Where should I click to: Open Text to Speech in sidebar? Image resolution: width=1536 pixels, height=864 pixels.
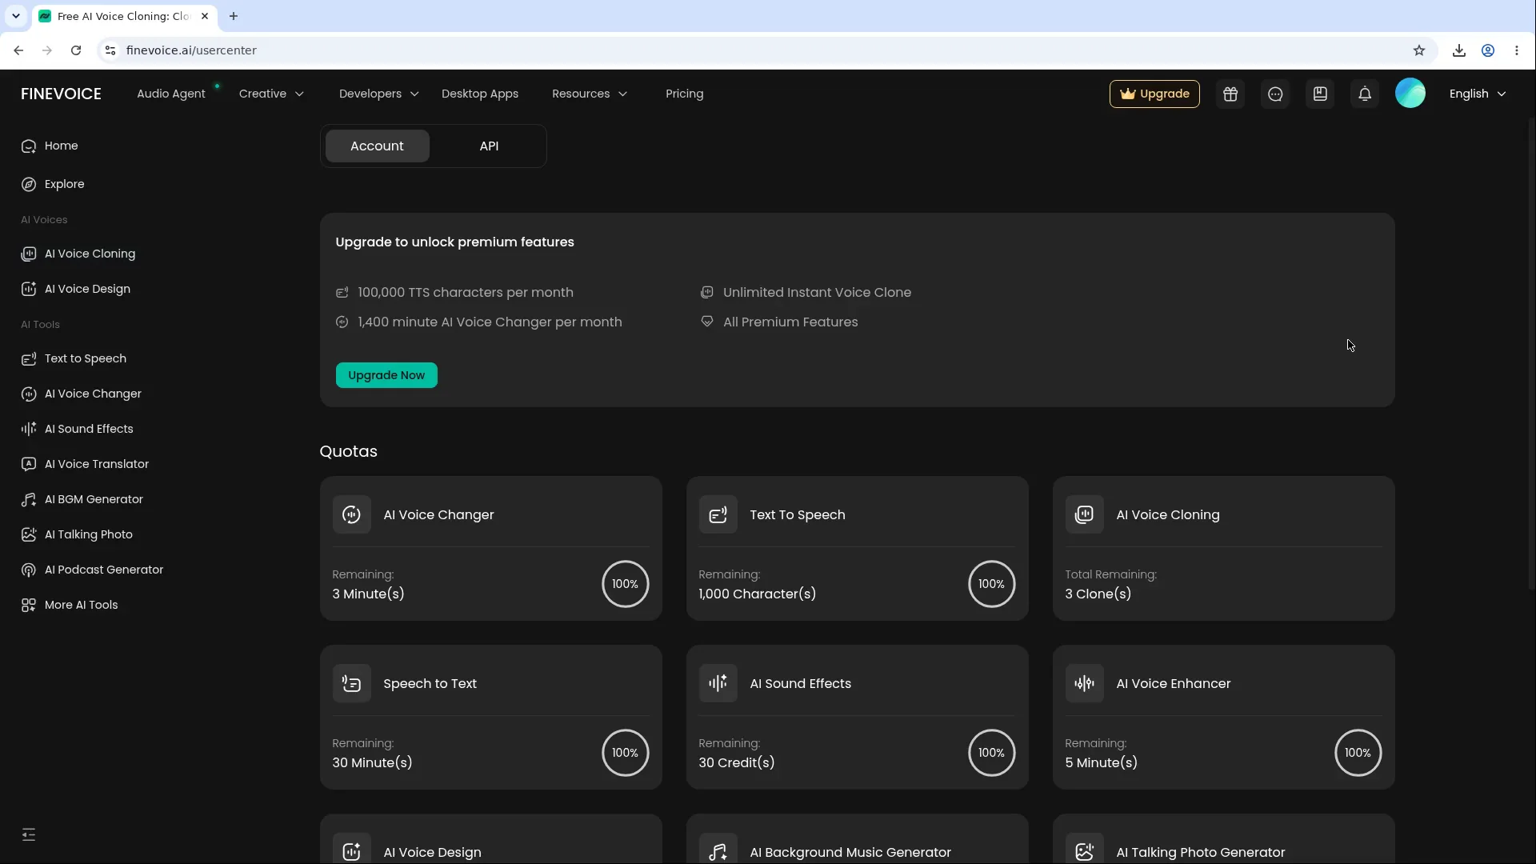[x=74, y=358]
